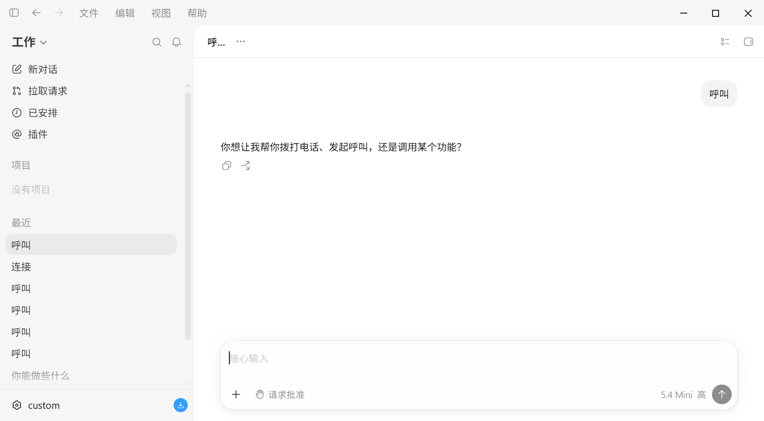
Task: Click the search magnifier icon in the sidebar
Action: point(157,42)
